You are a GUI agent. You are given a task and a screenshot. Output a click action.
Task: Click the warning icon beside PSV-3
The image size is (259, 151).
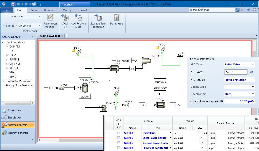pyautogui.click(x=158, y=48)
